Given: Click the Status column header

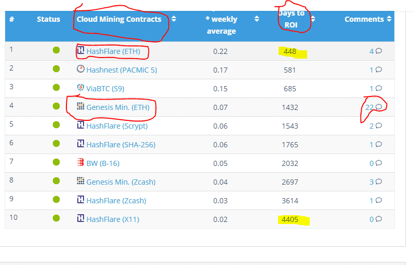Looking at the screenshot, I should pos(48,19).
